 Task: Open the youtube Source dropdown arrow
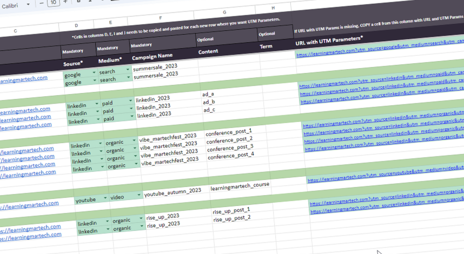105,198
